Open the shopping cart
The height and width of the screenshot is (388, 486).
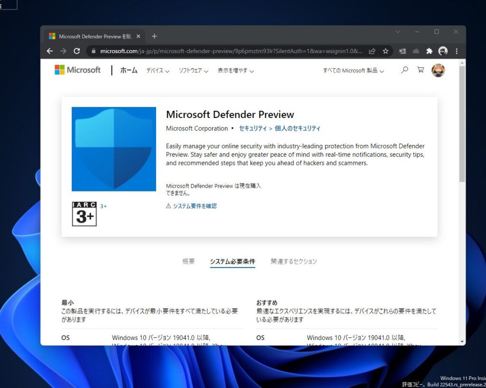coord(421,70)
